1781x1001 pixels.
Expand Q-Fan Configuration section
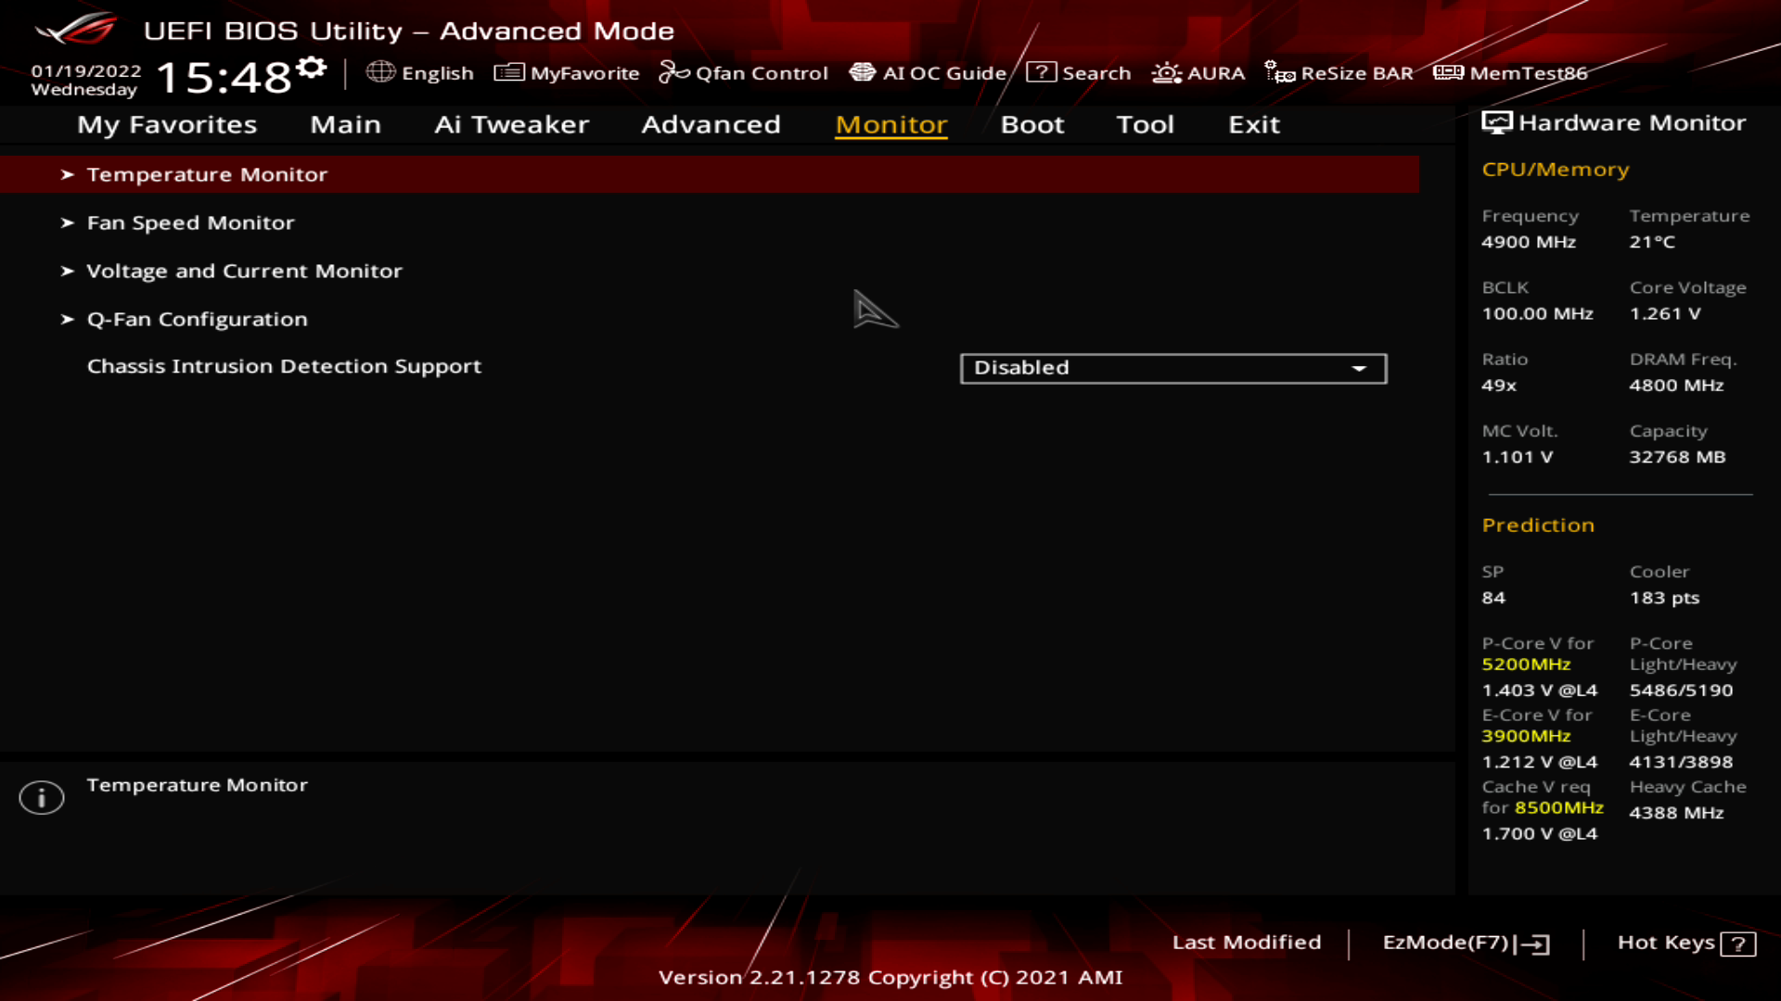(196, 318)
